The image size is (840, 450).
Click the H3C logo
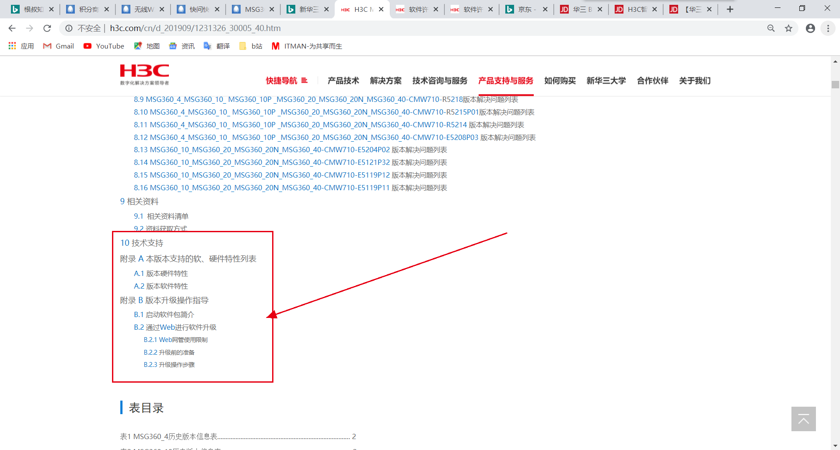[x=144, y=74]
